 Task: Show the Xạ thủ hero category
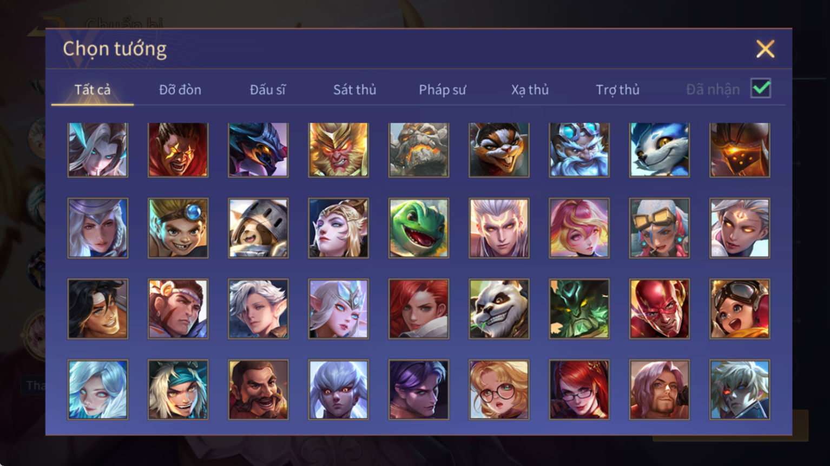point(530,90)
